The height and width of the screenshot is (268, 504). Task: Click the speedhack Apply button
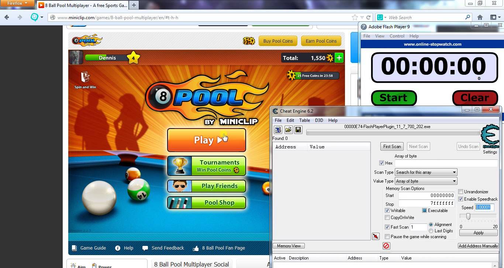tap(479, 233)
